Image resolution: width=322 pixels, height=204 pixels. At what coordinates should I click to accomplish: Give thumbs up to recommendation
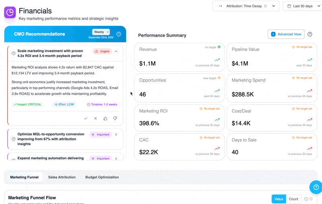(x=105, y=118)
